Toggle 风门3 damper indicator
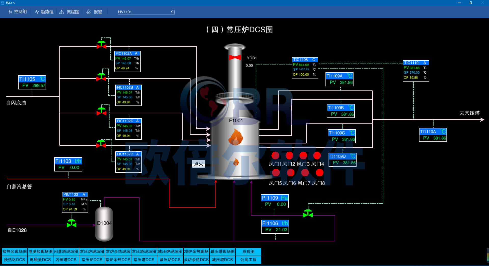 pyautogui.click(x=303, y=155)
